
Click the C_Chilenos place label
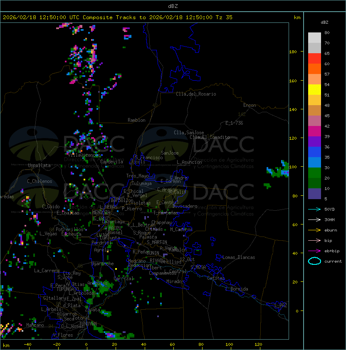click(40, 181)
